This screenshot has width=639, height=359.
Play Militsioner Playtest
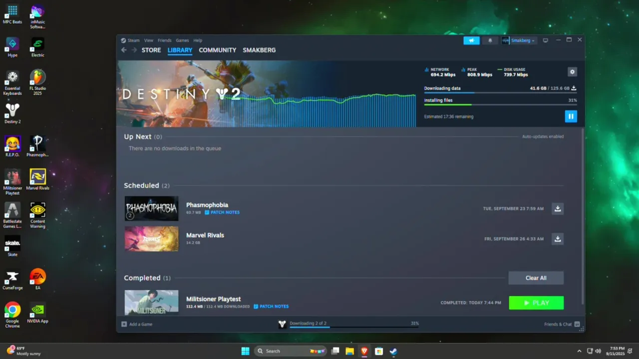point(536,303)
